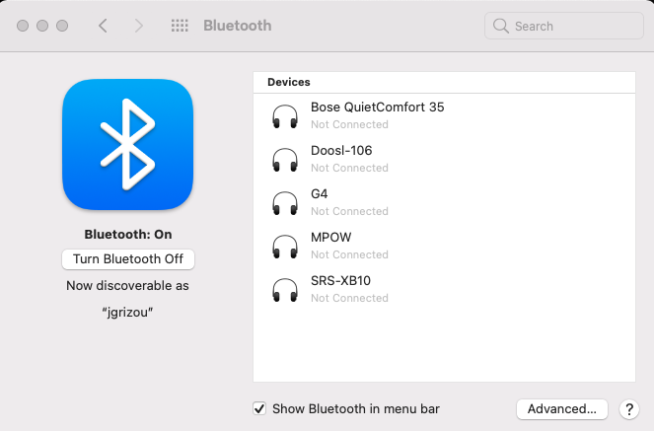654x431 pixels.
Task: Click the Now discoverable as text
Action: (x=127, y=286)
